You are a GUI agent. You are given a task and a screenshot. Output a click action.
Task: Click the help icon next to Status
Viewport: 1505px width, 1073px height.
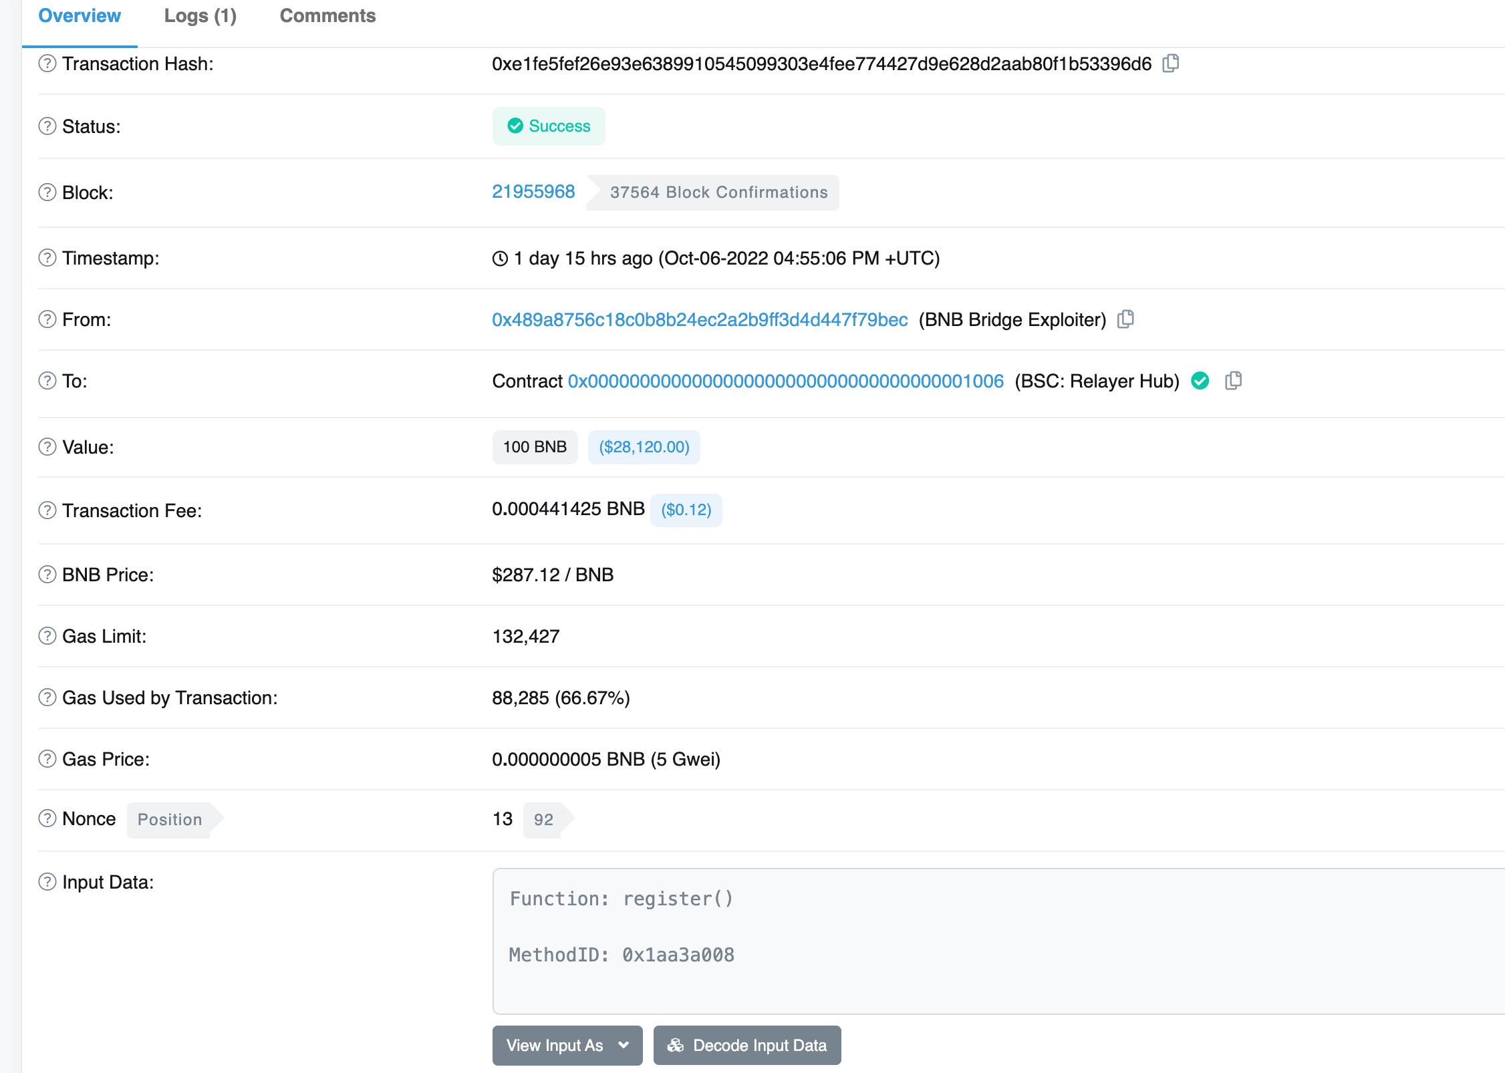(47, 126)
